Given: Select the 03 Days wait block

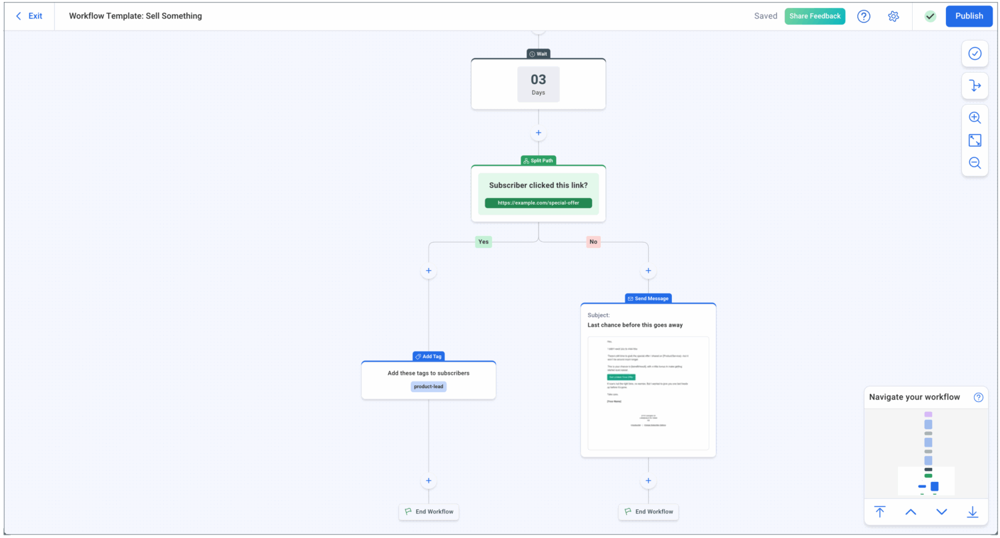Looking at the screenshot, I should coord(538,84).
